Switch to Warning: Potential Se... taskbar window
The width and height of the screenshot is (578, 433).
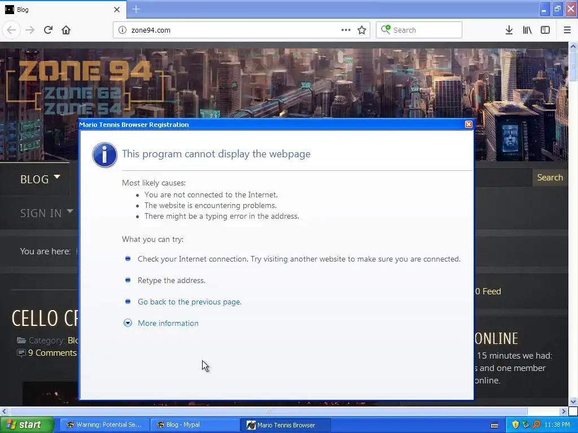point(104,425)
